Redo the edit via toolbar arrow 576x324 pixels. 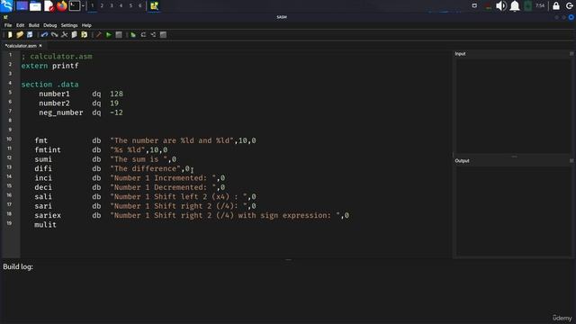54,34
